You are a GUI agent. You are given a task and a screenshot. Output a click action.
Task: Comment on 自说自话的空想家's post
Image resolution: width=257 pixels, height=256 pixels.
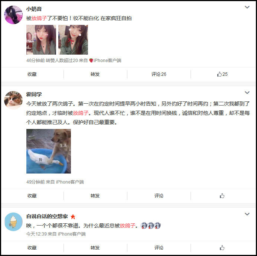[x=159, y=247]
